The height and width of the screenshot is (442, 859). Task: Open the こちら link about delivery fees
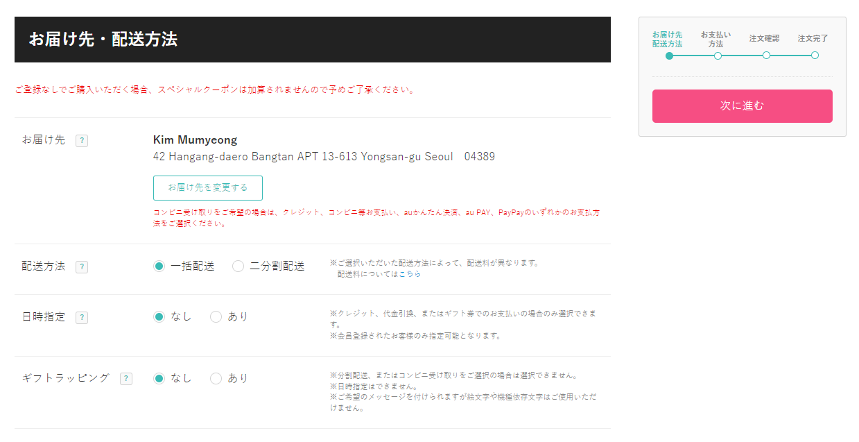tap(410, 274)
